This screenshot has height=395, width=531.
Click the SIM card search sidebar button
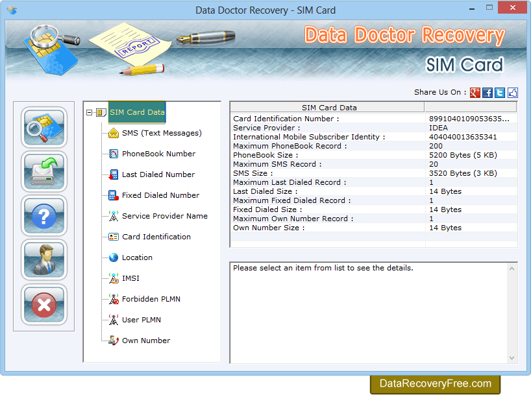pyautogui.click(x=44, y=127)
